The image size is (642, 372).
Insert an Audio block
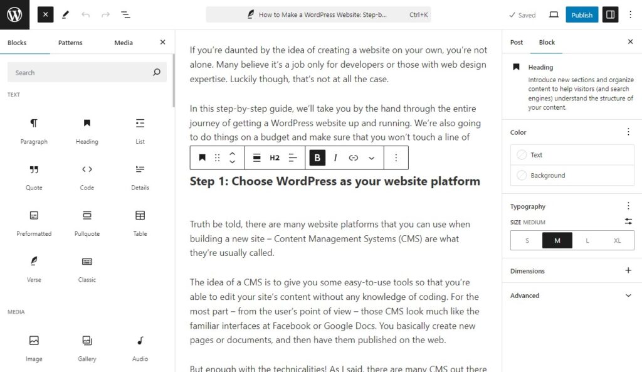(x=139, y=347)
